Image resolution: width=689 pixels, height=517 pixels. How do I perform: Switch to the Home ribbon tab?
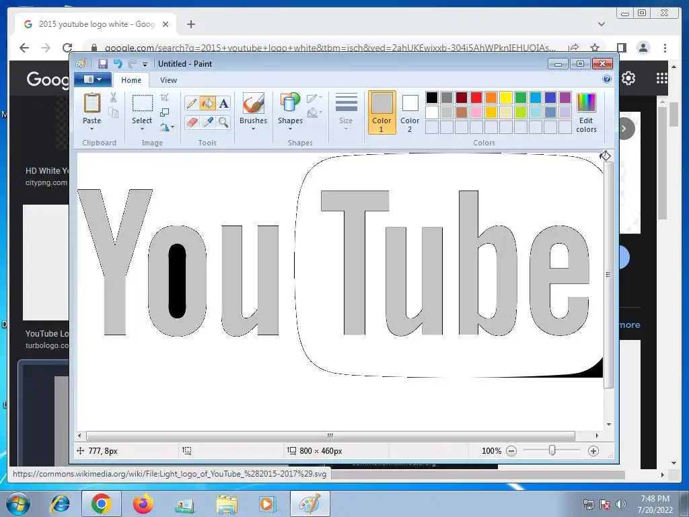(x=131, y=80)
